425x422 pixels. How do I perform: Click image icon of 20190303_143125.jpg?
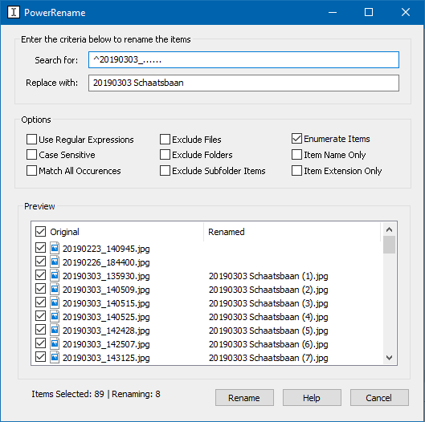(55, 357)
